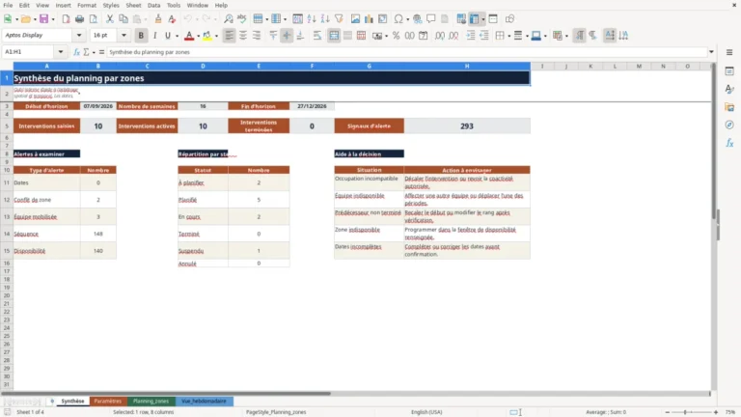Open the Font Name dropdown arrow
This screenshot has width=741, height=417.
(79, 35)
